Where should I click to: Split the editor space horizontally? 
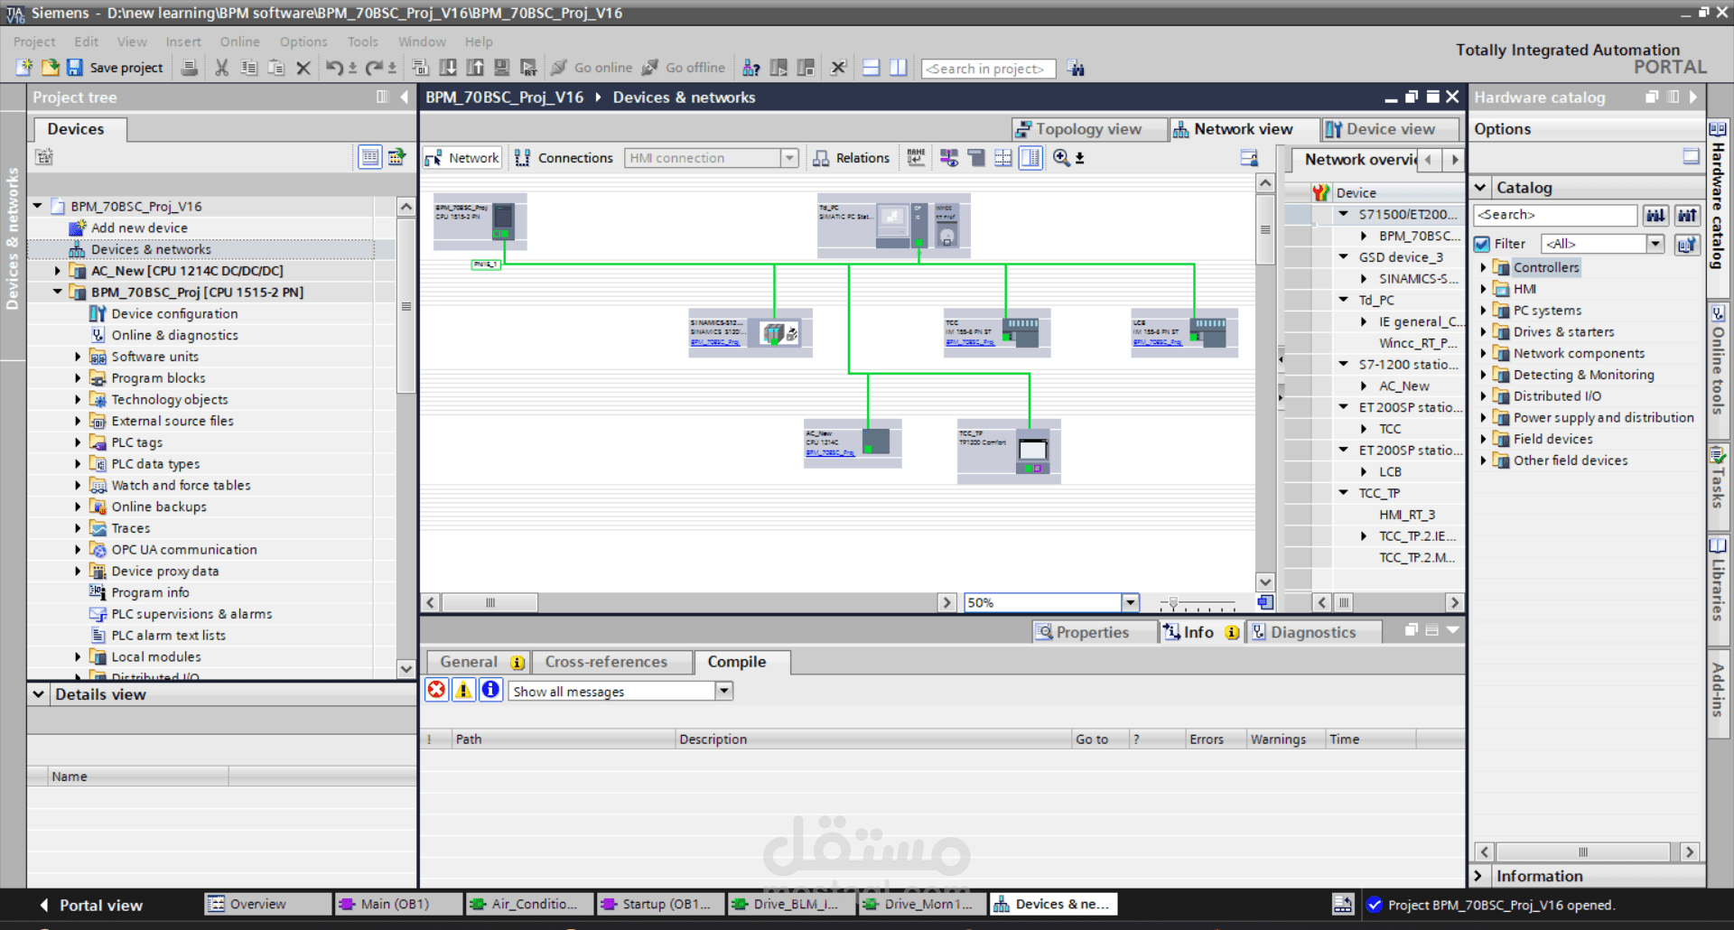(872, 68)
